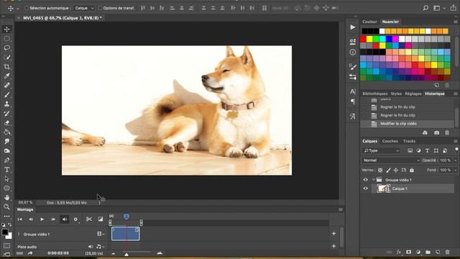This screenshot has width=460, height=259.
Task: Switch to the Styles tab
Action: 396,94
